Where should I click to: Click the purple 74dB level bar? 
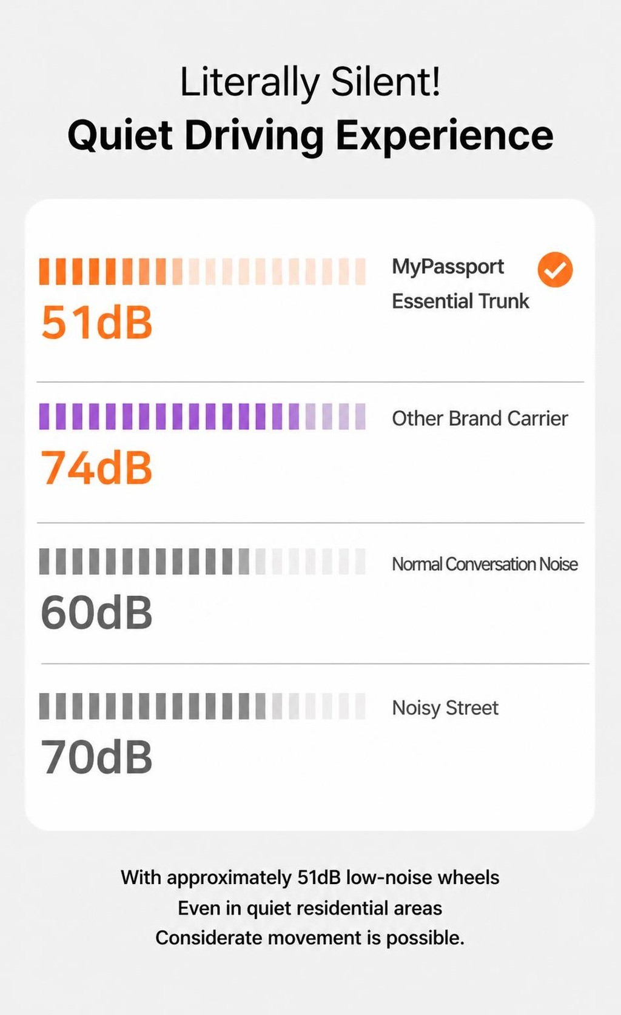(x=203, y=417)
